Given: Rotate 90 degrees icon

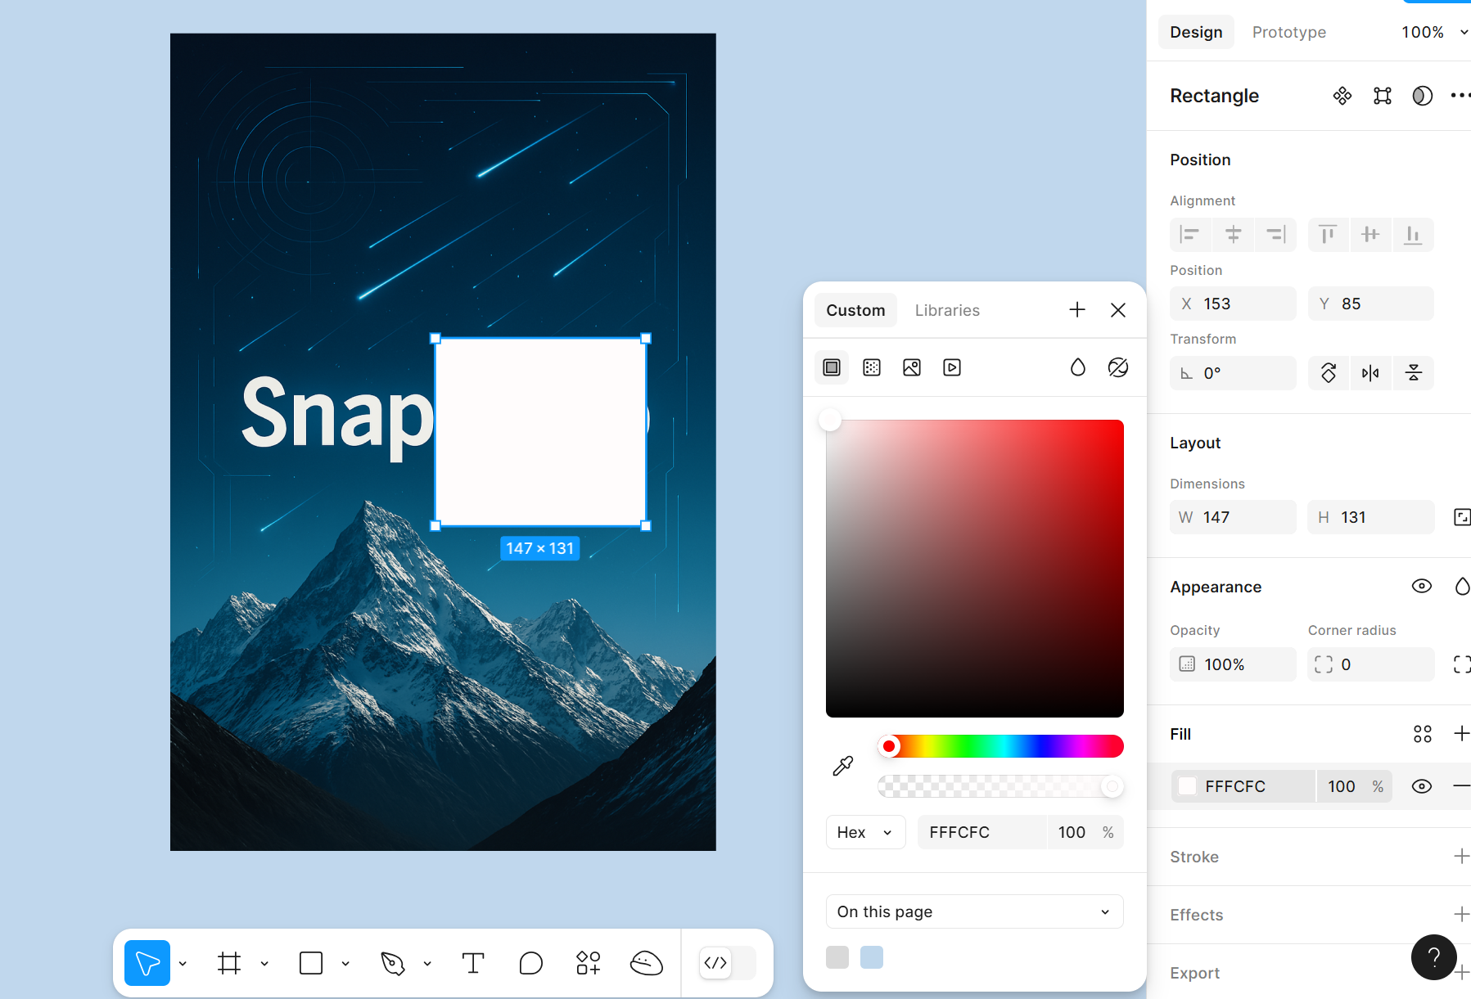Looking at the screenshot, I should click(1329, 373).
